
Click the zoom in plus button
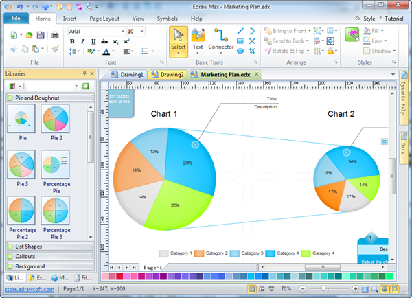click(355, 289)
